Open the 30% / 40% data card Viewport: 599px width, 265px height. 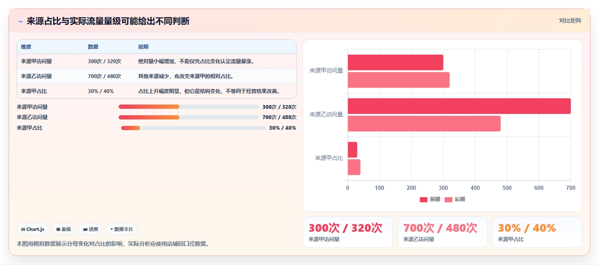537,232
